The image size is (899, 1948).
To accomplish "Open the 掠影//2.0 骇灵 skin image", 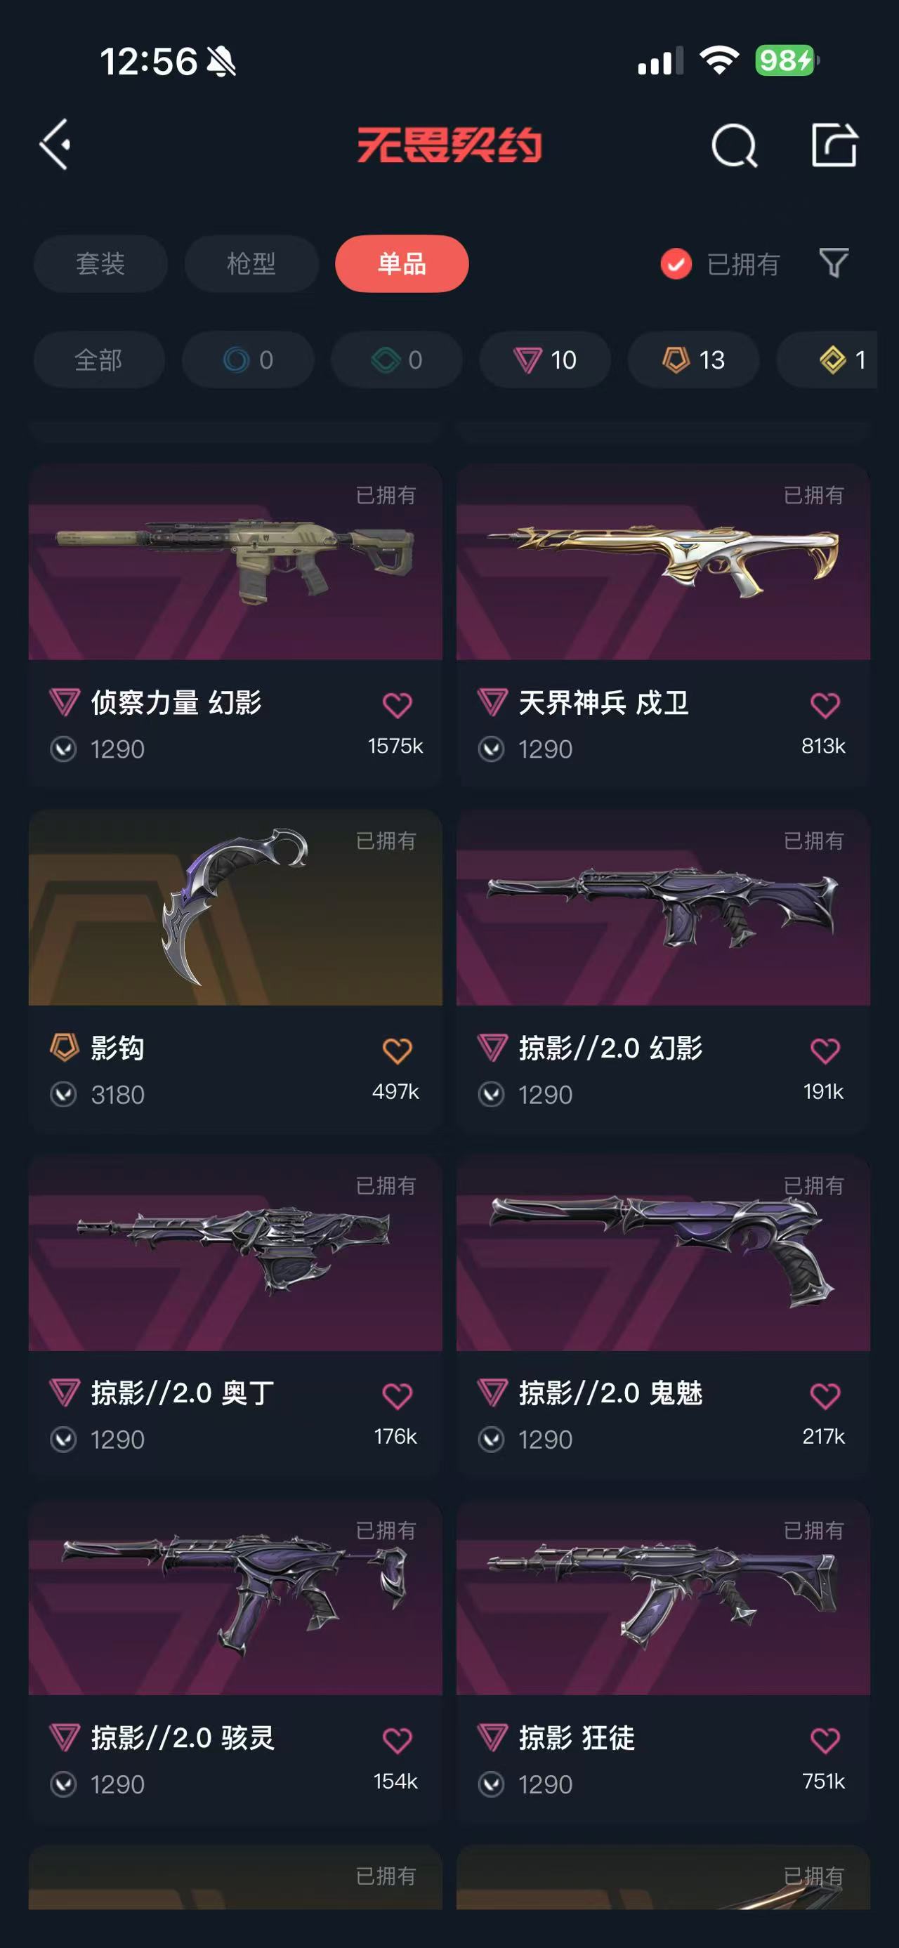I will (235, 1597).
